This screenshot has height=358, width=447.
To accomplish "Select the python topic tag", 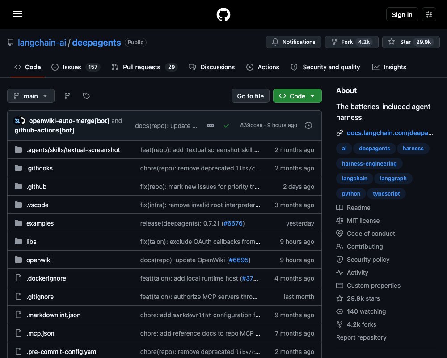I will [351, 194].
